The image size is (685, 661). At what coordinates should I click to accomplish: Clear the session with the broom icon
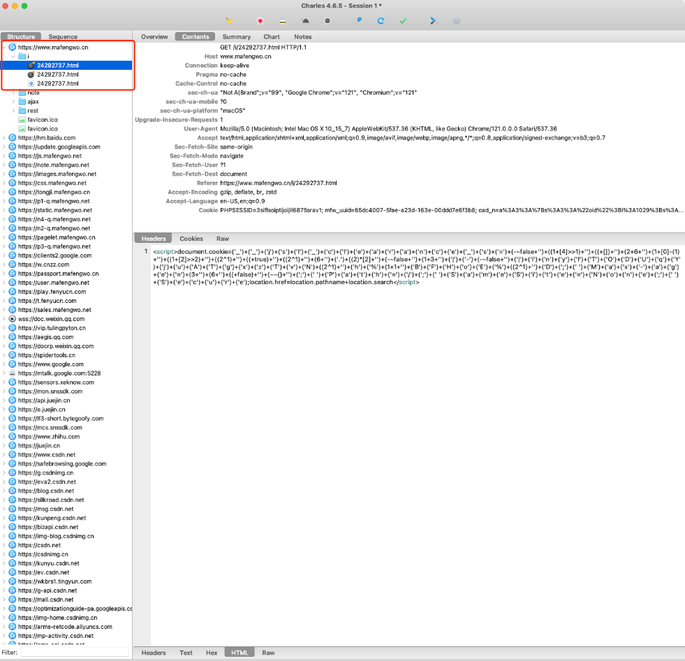point(229,20)
